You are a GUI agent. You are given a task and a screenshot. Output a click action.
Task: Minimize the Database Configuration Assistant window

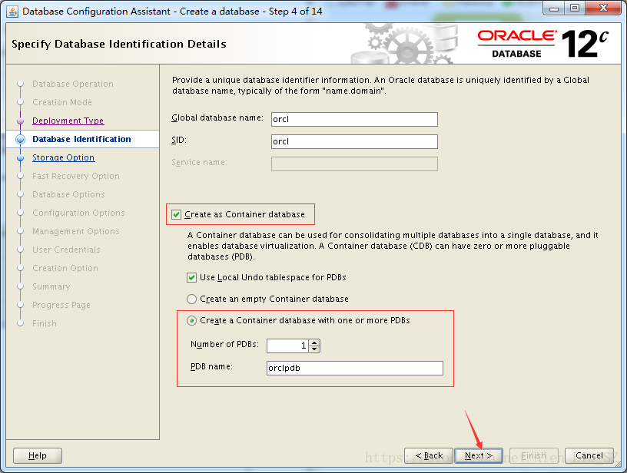pyautogui.click(x=553, y=8)
